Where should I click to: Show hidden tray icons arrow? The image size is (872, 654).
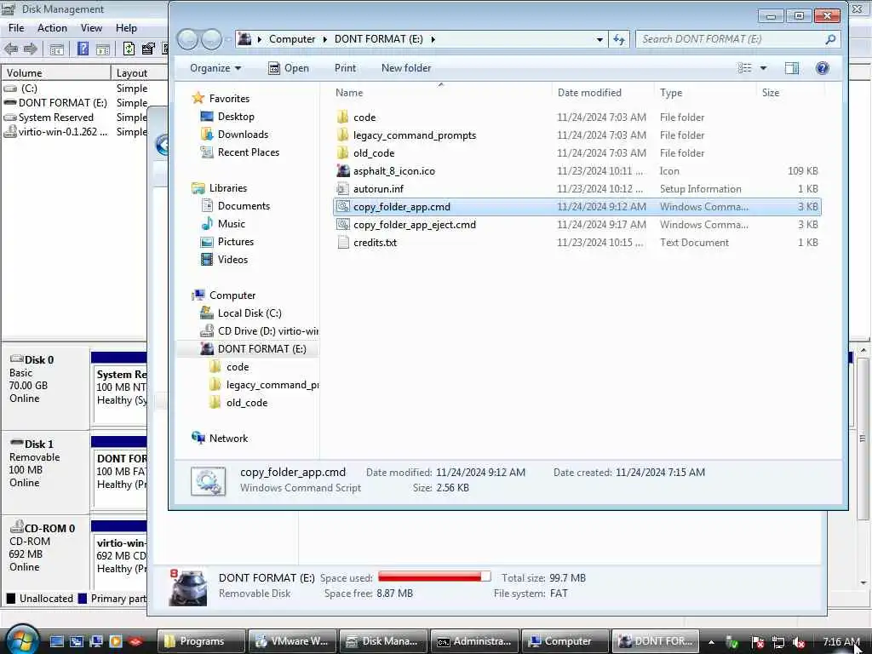point(711,642)
